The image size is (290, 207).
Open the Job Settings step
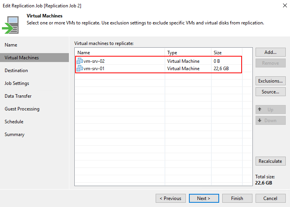(17, 83)
